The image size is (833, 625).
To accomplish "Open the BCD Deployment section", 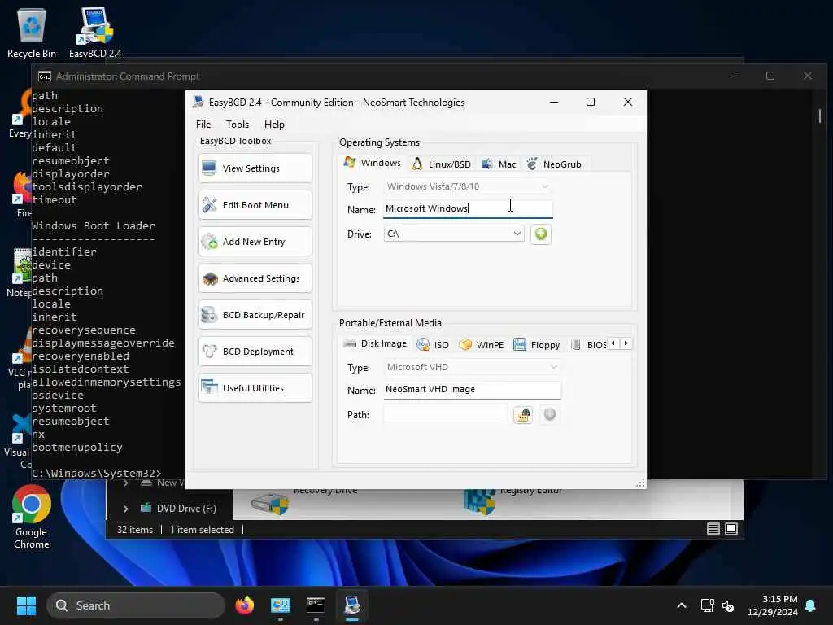I will click(255, 352).
